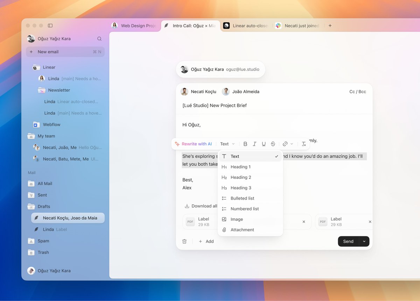This screenshot has height=301, width=420.
Task: Click Download all attachments link
Action: (x=201, y=206)
